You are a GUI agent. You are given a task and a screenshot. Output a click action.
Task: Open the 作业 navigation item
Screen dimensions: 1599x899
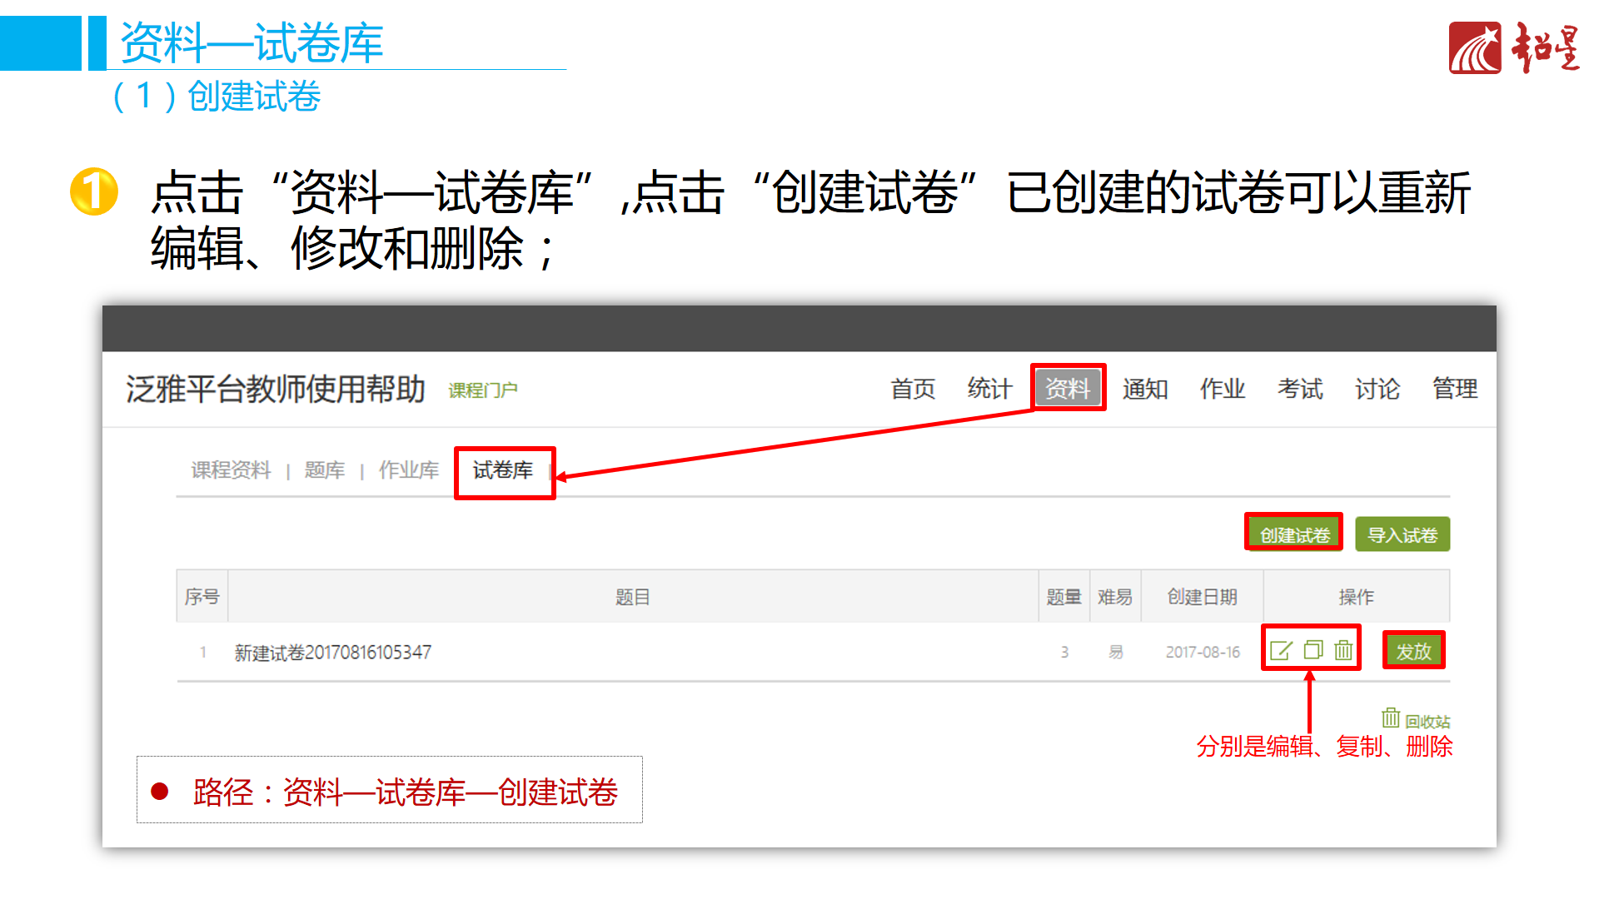coord(1223,389)
